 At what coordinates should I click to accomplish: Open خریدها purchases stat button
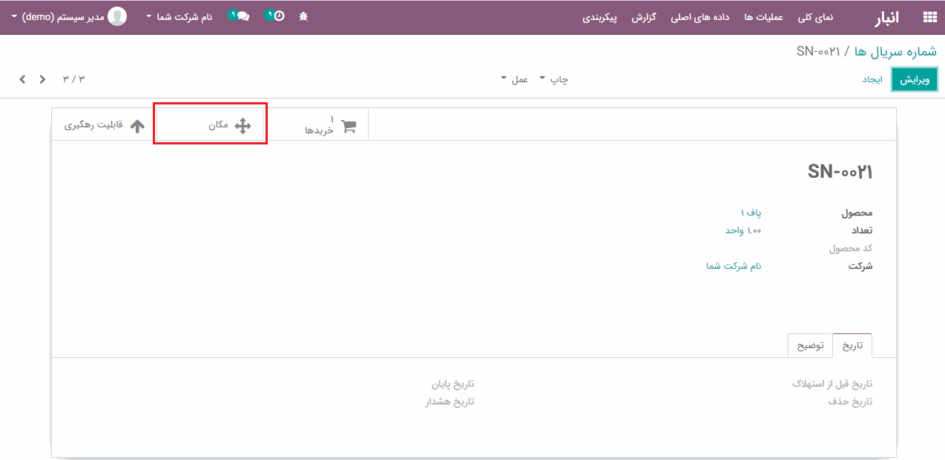317,125
